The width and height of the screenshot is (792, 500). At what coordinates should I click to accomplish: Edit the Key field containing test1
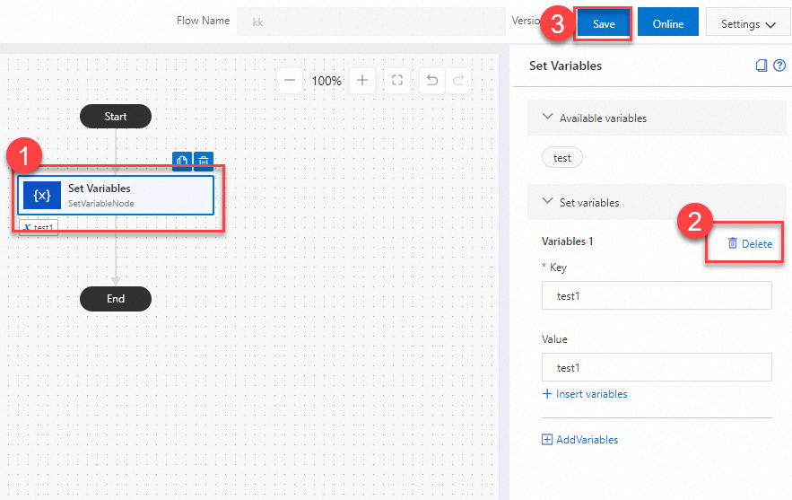657,295
